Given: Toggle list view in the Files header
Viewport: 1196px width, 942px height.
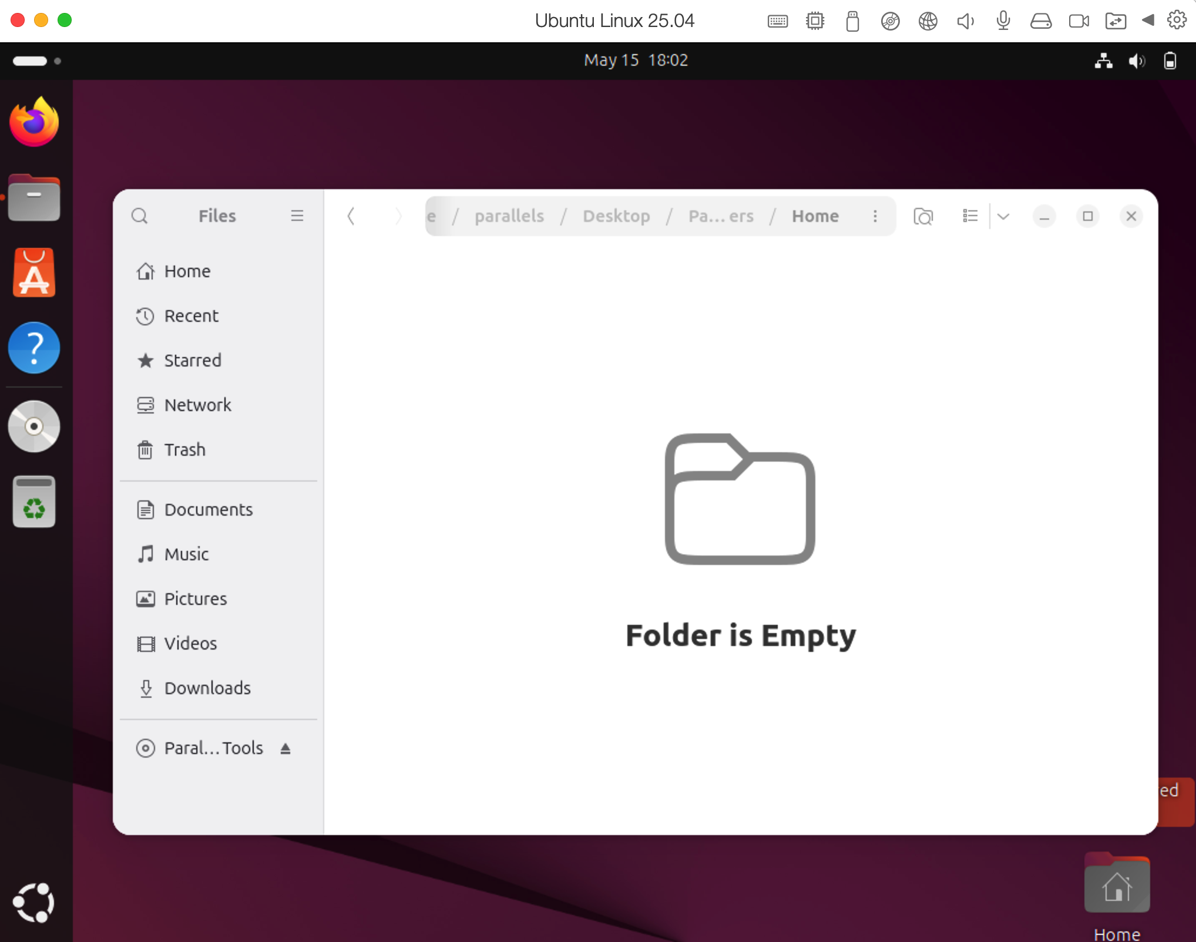Looking at the screenshot, I should click(970, 216).
